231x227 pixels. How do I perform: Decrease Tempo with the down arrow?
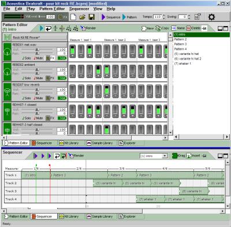point(164,18)
